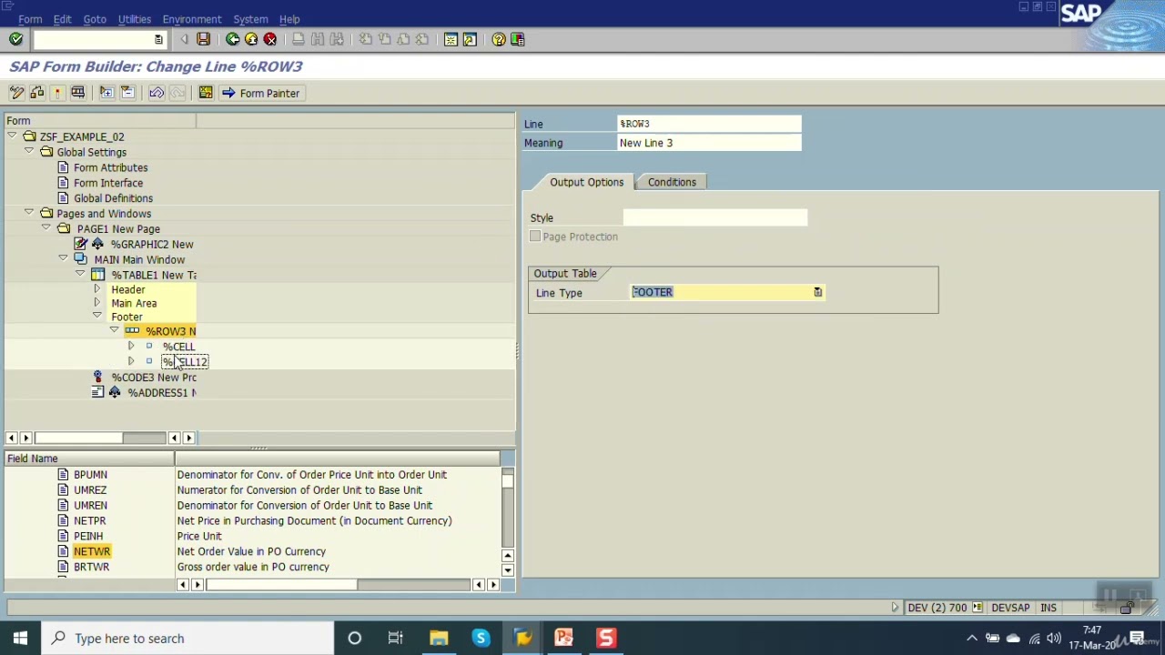Viewport: 1165px width, 655px height.
Task: Click the Style input field
Action: 714,217
